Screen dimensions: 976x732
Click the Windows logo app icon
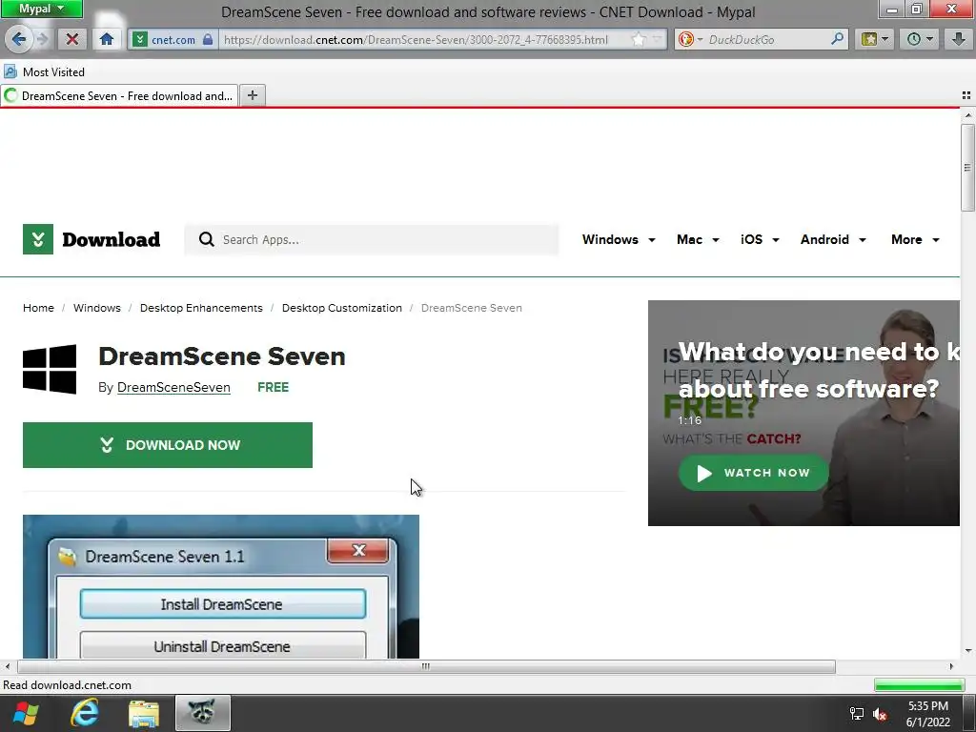tap(50, 369)
